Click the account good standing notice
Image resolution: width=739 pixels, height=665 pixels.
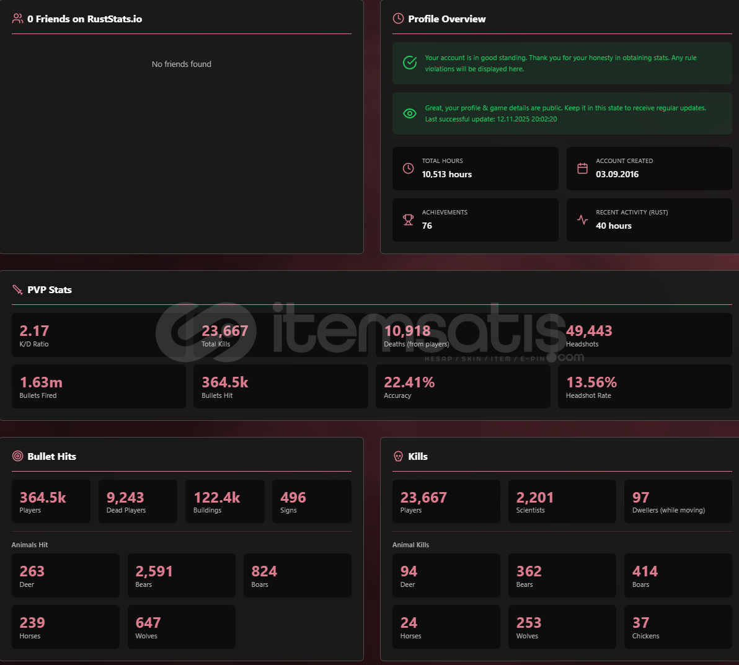point(562,63)
